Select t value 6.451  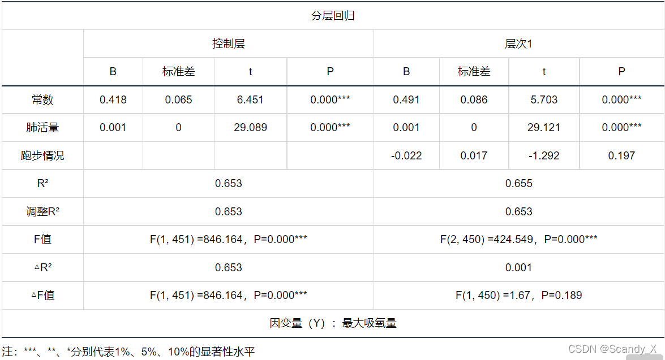click(x=250, y=99)
